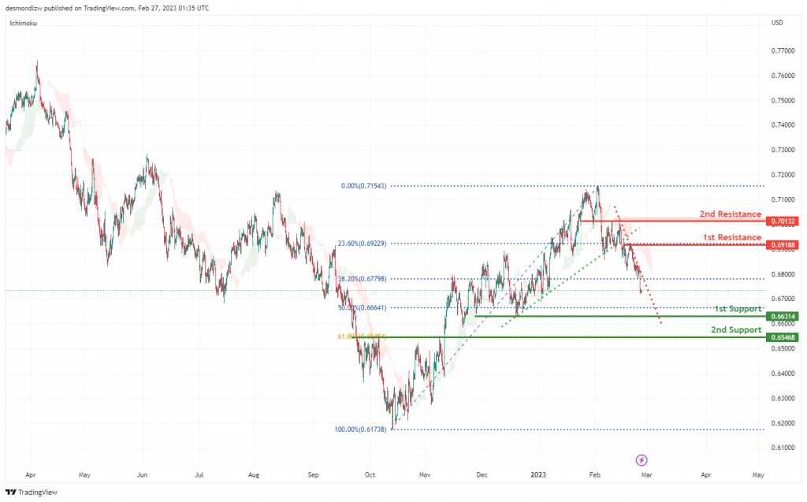Viewport: 807px width, 502px height.
Task: Click the 61.80% Fibonacci level label
Action: [x=362, y=337]
